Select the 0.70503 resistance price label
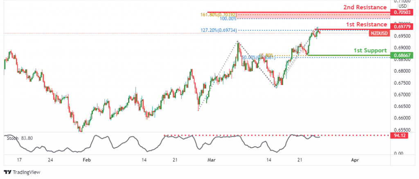This screenshot has height=179, width=419. coord(402,12)
